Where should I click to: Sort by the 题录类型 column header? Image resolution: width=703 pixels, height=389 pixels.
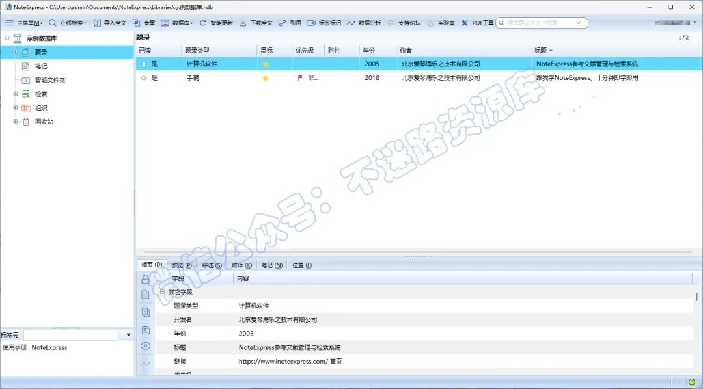click(219, 51)
